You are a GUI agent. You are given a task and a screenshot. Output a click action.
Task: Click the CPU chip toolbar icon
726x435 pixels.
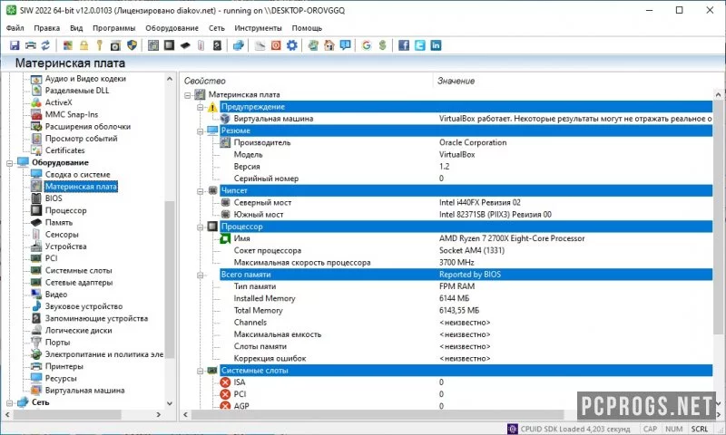169,45
